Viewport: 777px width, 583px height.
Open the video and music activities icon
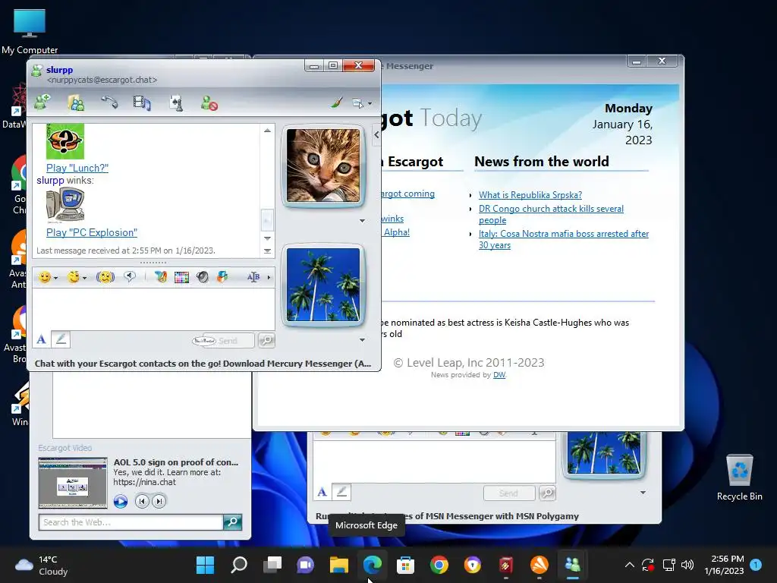142,102
